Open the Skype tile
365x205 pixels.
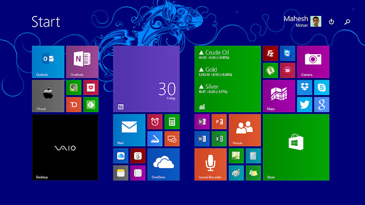coord(322,88)
